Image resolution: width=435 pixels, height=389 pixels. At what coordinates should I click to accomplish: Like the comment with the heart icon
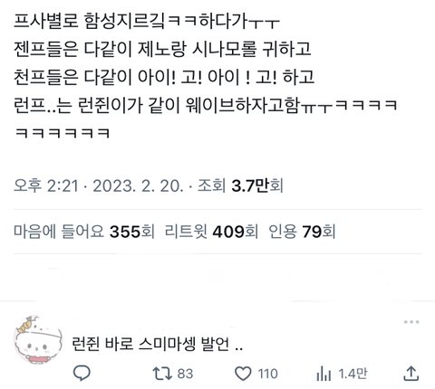pos(243,374)
